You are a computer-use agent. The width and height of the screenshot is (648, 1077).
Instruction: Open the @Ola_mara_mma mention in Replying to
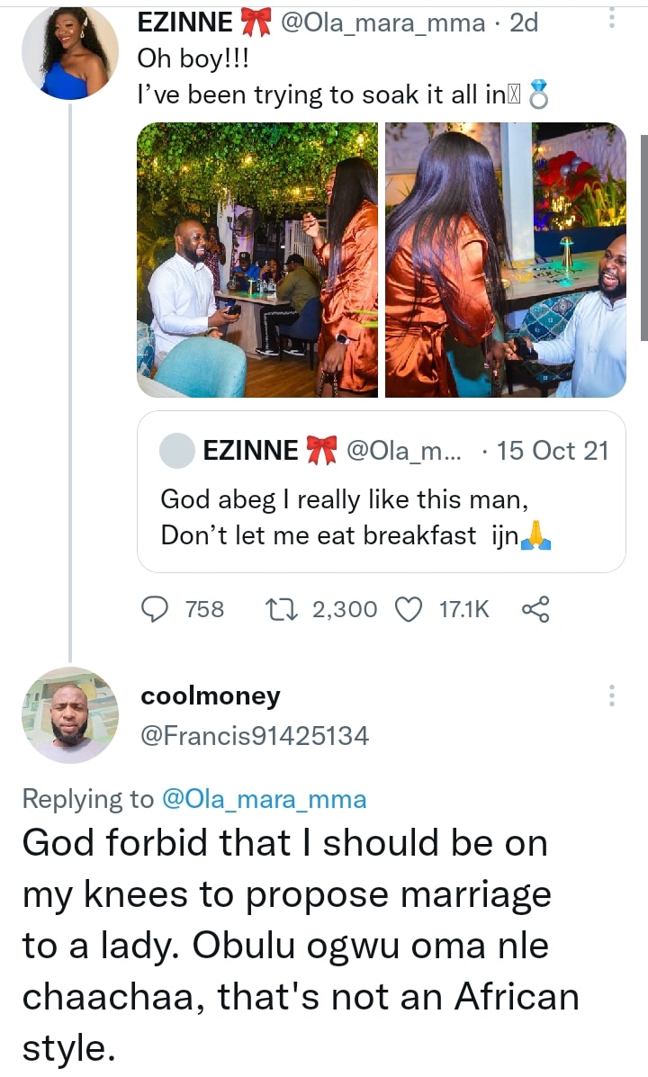point(264,799)
